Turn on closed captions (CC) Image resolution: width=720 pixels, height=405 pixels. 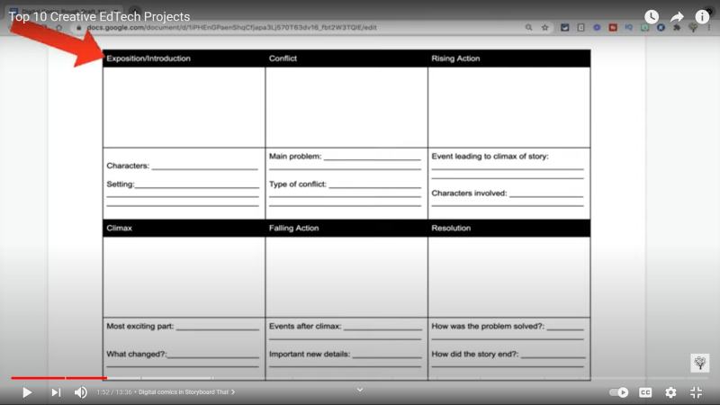click(645, 392)
